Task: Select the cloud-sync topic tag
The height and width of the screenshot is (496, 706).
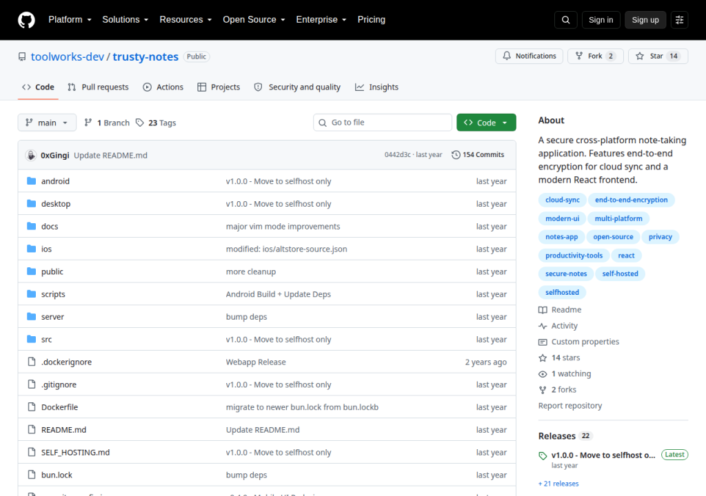Action: 563,200
